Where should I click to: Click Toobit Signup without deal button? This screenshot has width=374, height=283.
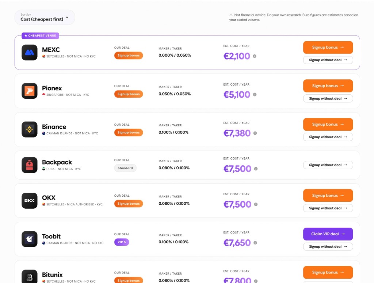[328, 247]
